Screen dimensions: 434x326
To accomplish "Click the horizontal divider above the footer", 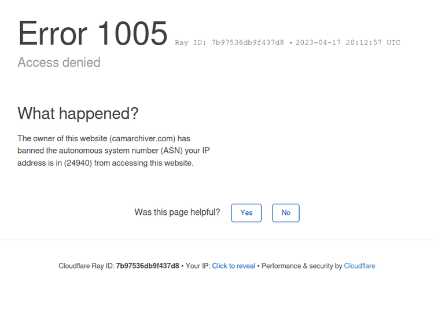I will click(x=217, y=240).
